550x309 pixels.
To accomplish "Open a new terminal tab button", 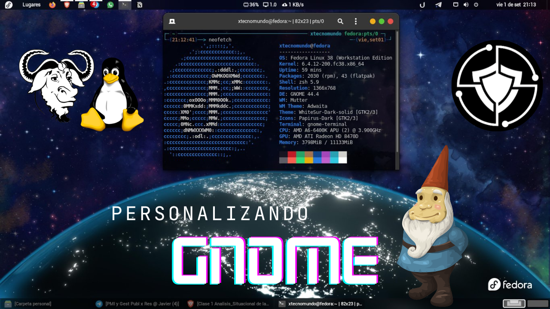I will click(x=172, y=21).
